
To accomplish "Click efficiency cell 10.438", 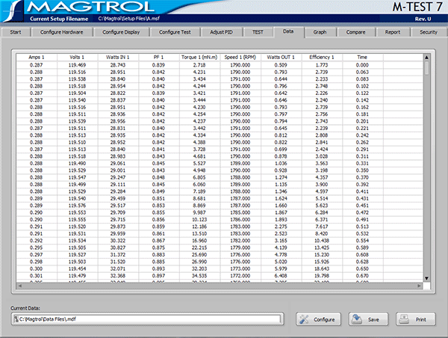I will coord(322,241).
